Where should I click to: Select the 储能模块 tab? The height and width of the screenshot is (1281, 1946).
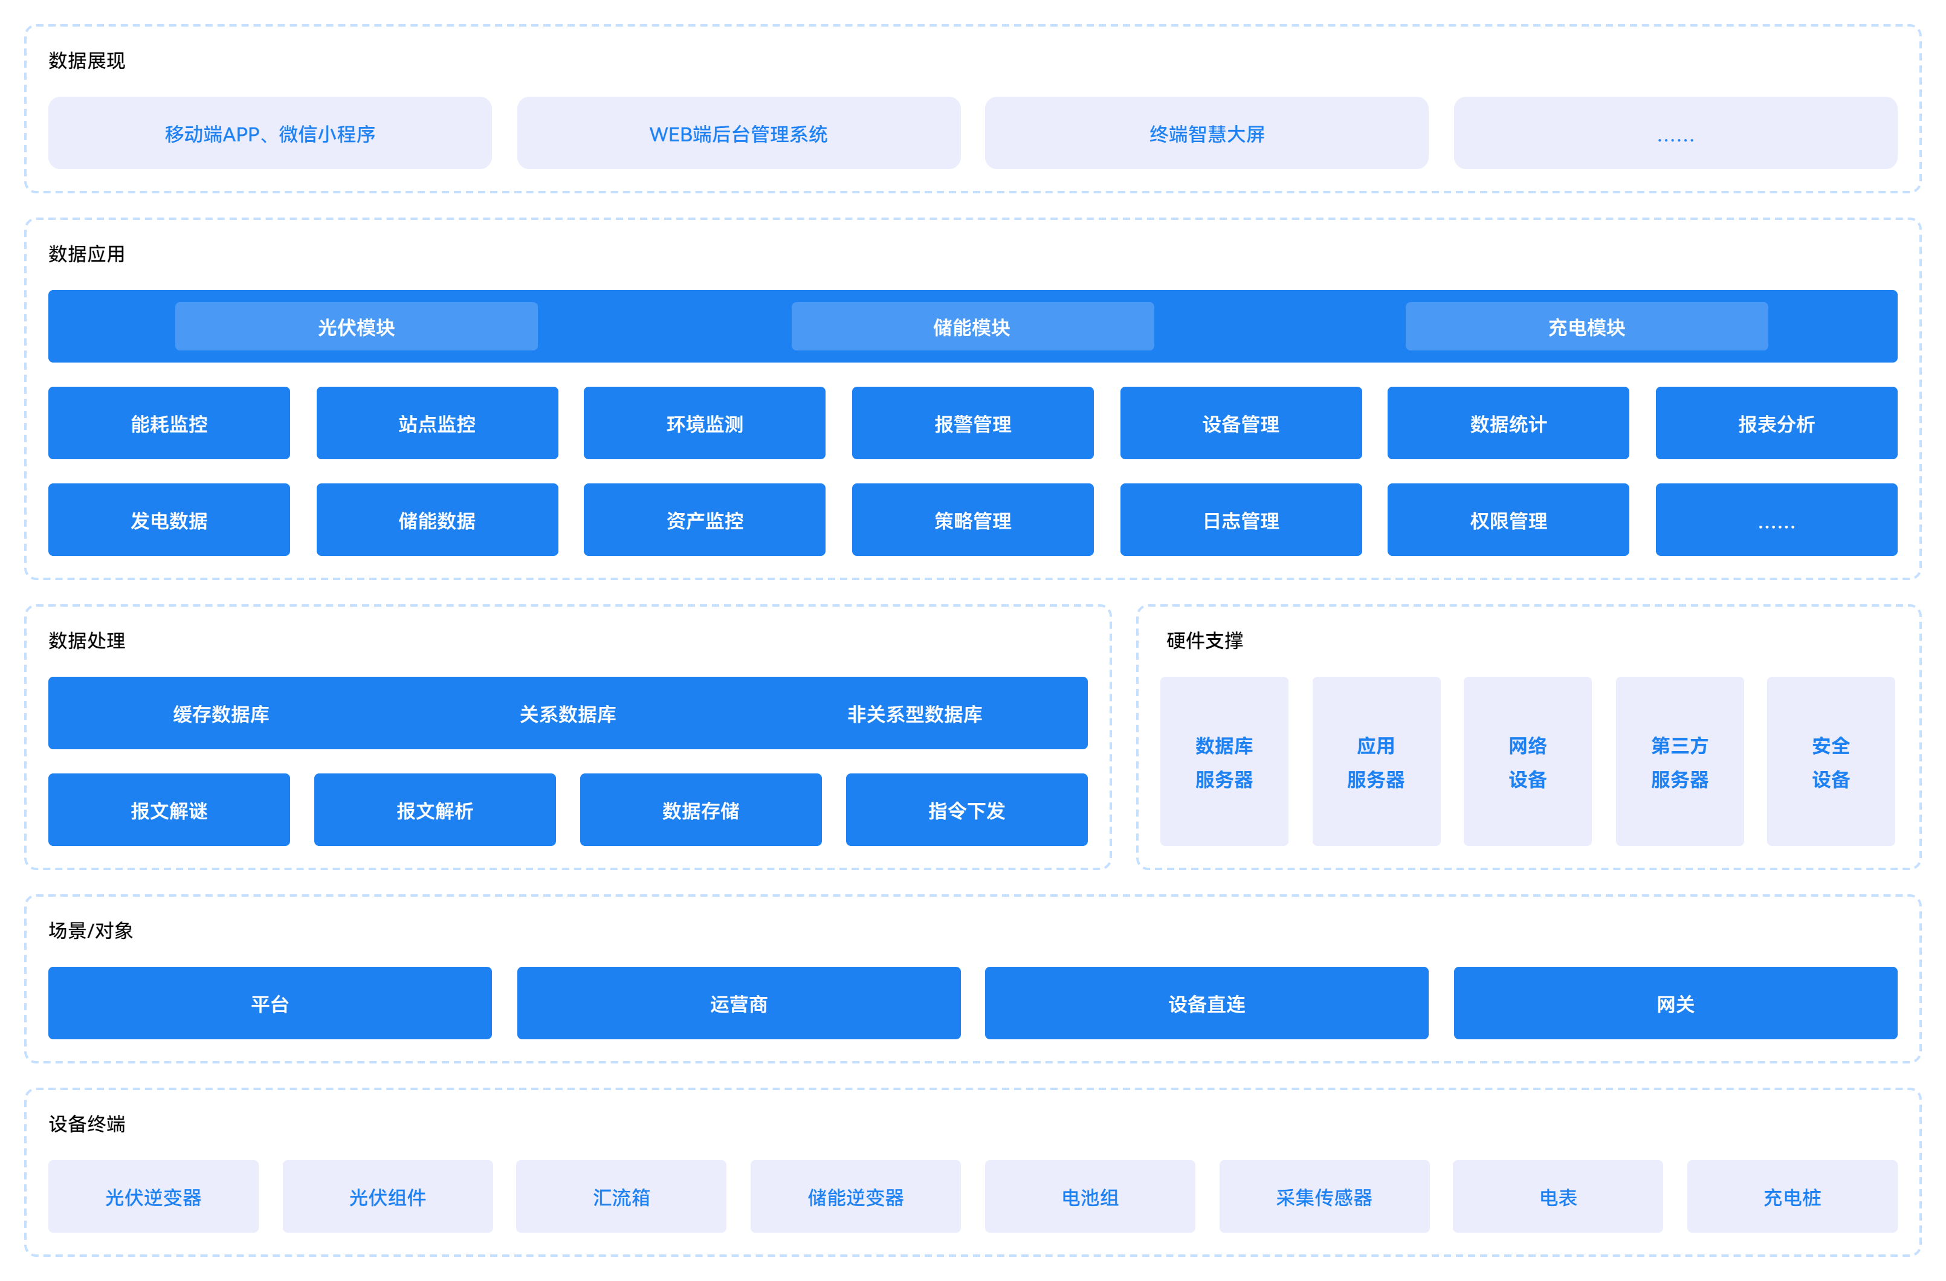(x=972, y=327)
